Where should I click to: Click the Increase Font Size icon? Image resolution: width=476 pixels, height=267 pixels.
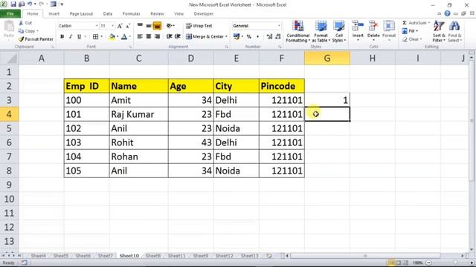coord(120,26)
